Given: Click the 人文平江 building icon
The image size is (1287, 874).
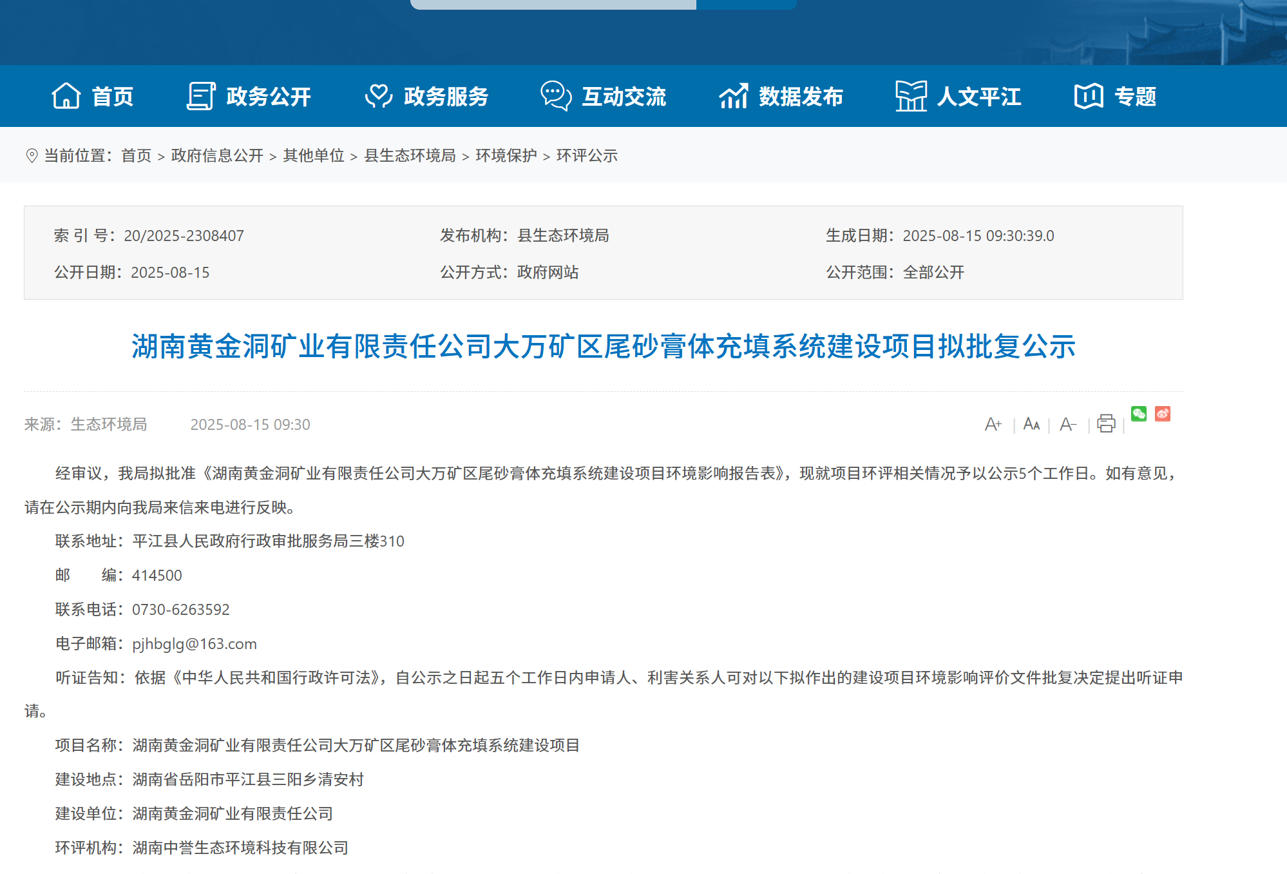Looking at the screenshot, I should click(x=911, y=96).
